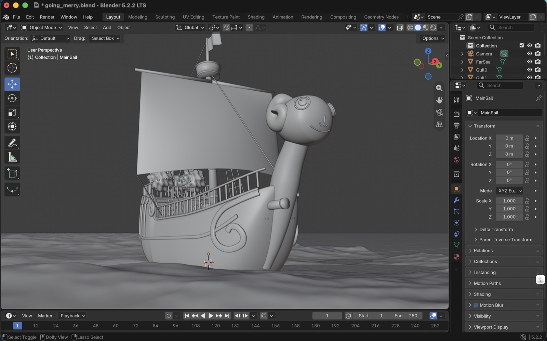Click the Scale X value field
Screen dimensions: 547x341
pyautogui.click(x=509, y=201)
